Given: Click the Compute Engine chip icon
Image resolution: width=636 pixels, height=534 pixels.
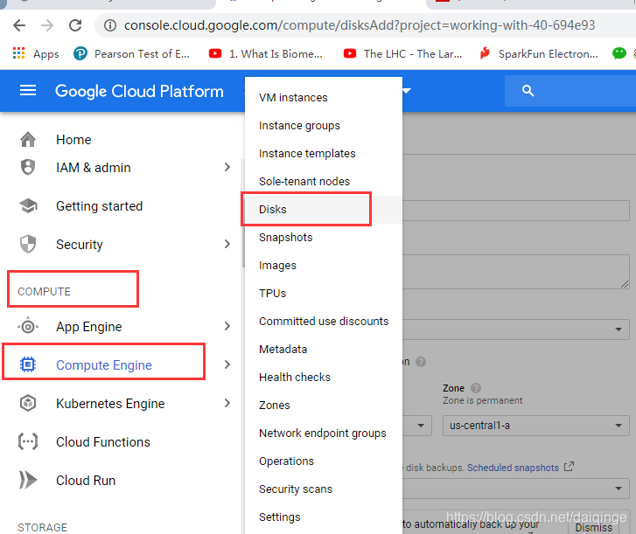Looking at the screenshot, I should click(28, 364).
